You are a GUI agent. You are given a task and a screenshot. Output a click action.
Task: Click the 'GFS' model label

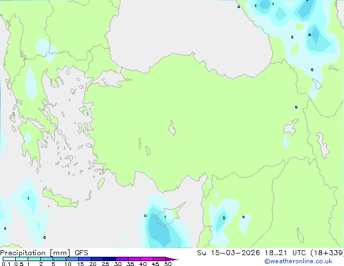pos(81,253)
